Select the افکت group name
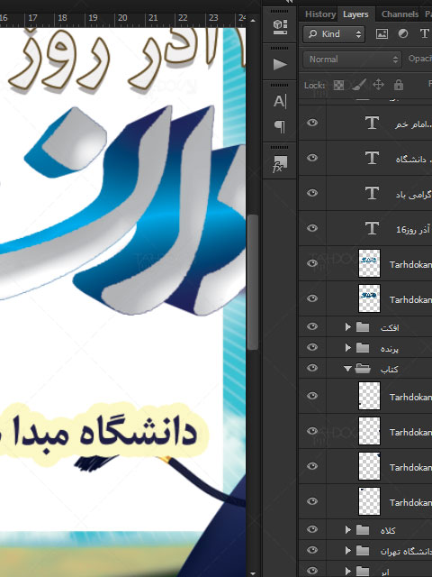This screenshot has width=432, height=577. 390,327
